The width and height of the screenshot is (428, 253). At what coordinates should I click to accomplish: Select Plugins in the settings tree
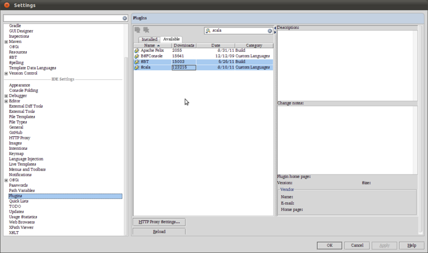tap(65, 196)
